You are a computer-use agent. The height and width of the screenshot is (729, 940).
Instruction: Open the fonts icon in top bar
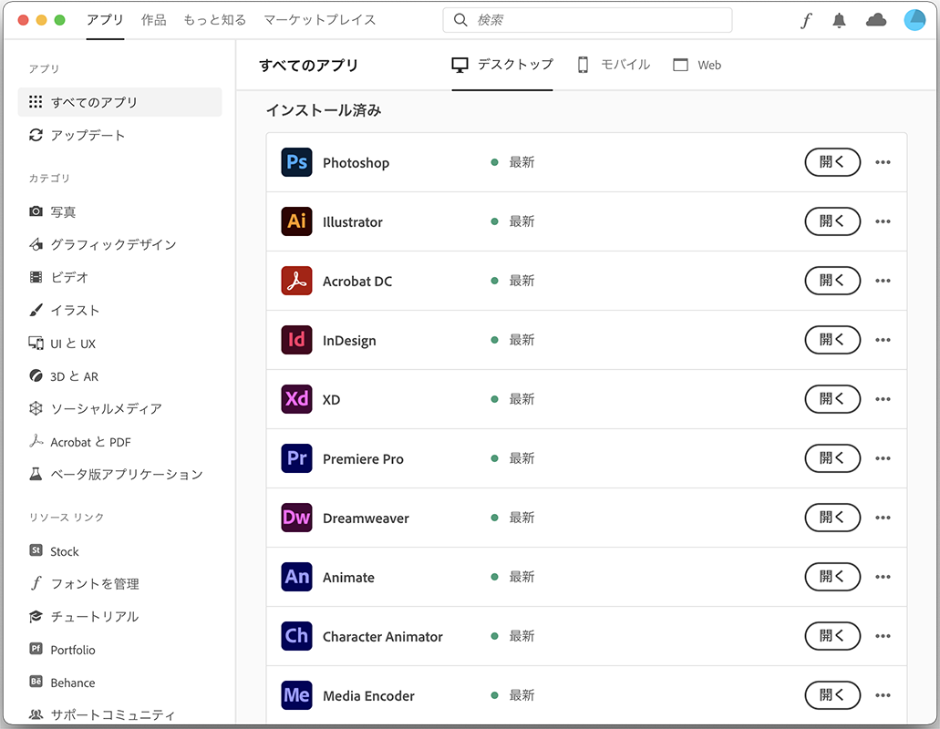806,20
